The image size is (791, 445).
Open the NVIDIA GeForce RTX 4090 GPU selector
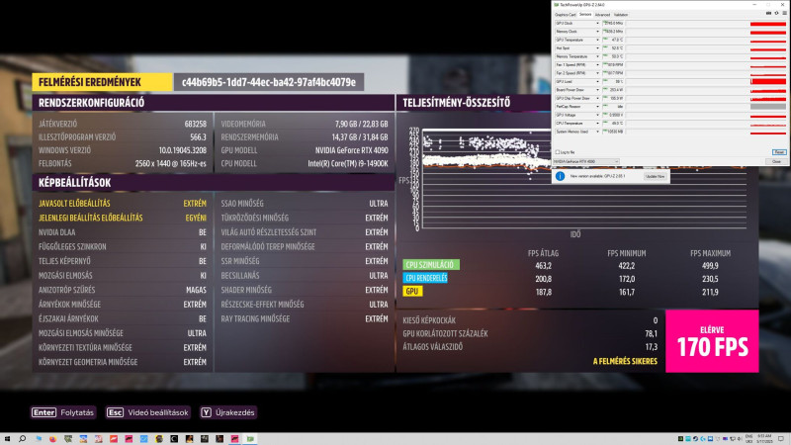click(586, 161)
